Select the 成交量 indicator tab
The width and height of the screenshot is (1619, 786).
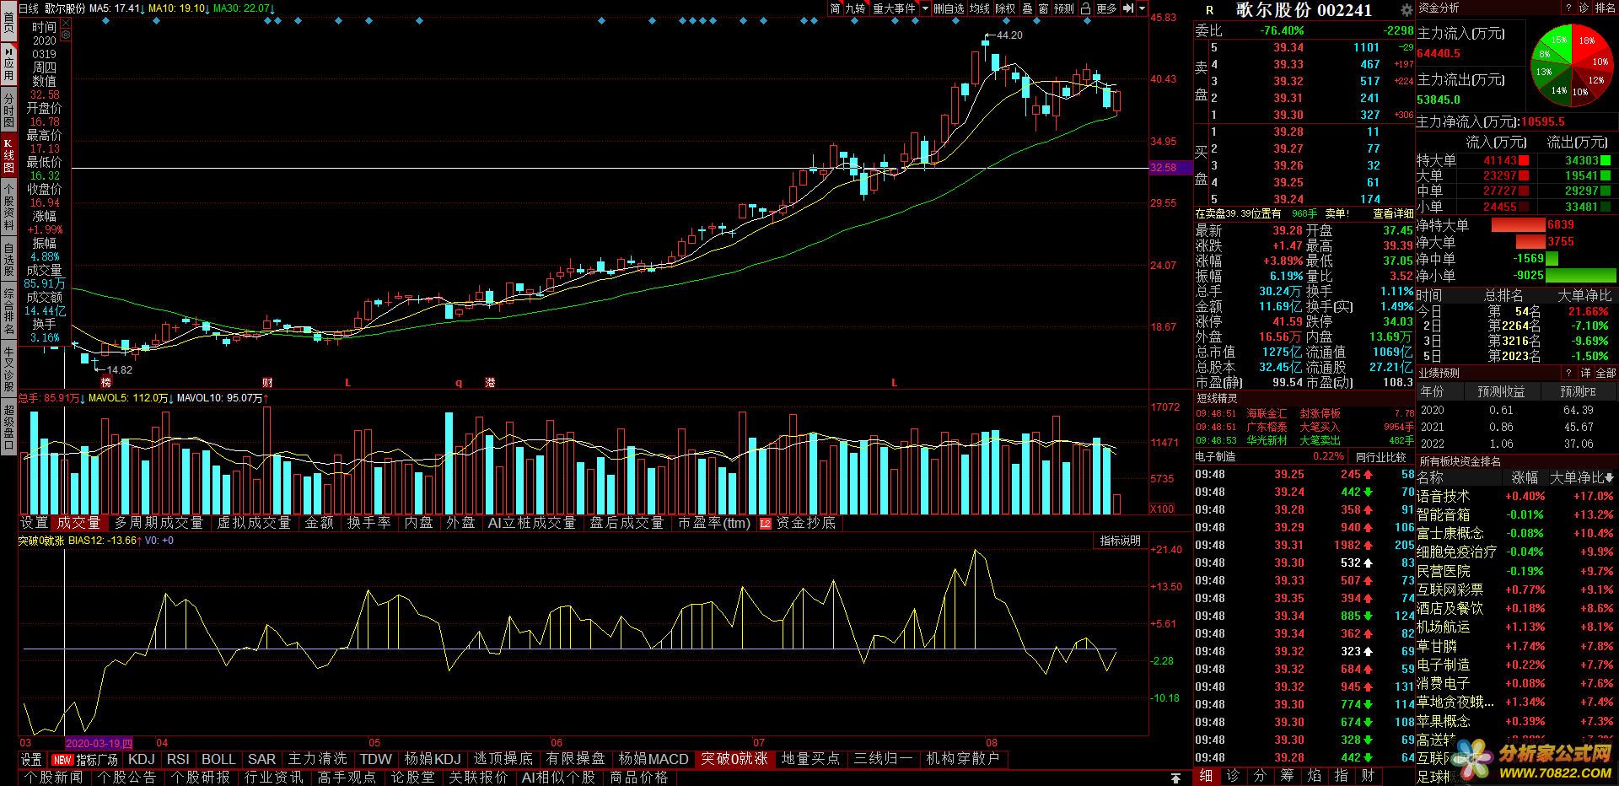pos(79,523)
